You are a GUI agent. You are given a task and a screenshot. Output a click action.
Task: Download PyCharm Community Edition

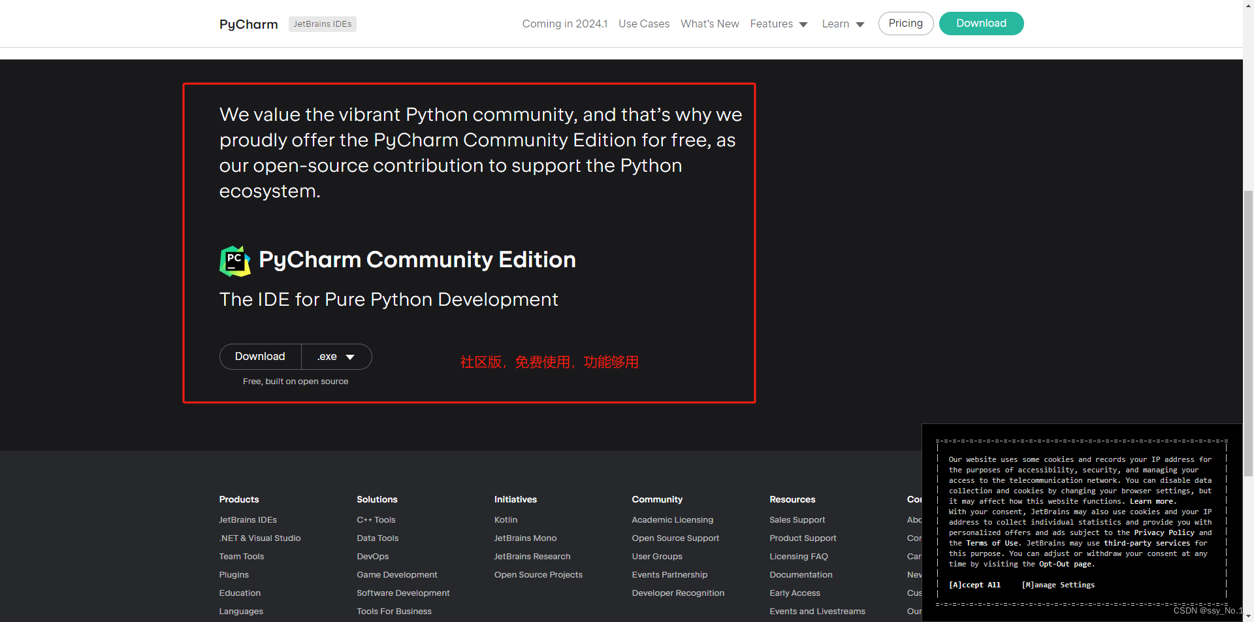tap(260, 357)
